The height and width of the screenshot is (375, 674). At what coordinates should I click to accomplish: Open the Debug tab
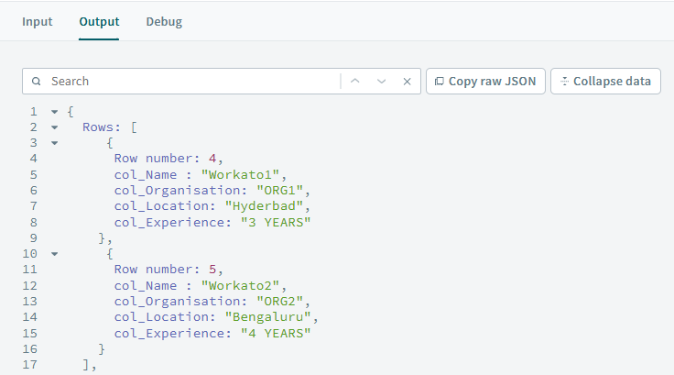(x=164, y=21)
